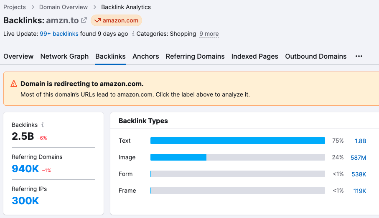Open amzn.to external link icon
The width and height of the screenshot is (379, 218).
click(x=84, y=20)
